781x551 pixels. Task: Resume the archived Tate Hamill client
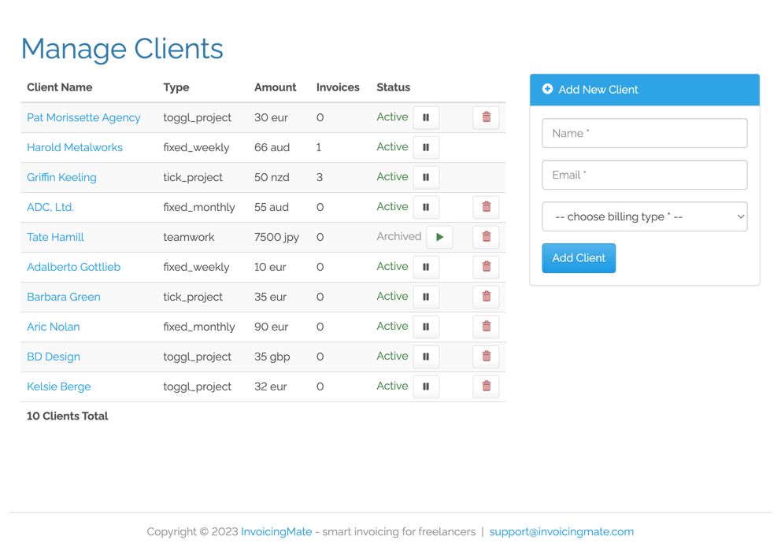click(439, 237)
